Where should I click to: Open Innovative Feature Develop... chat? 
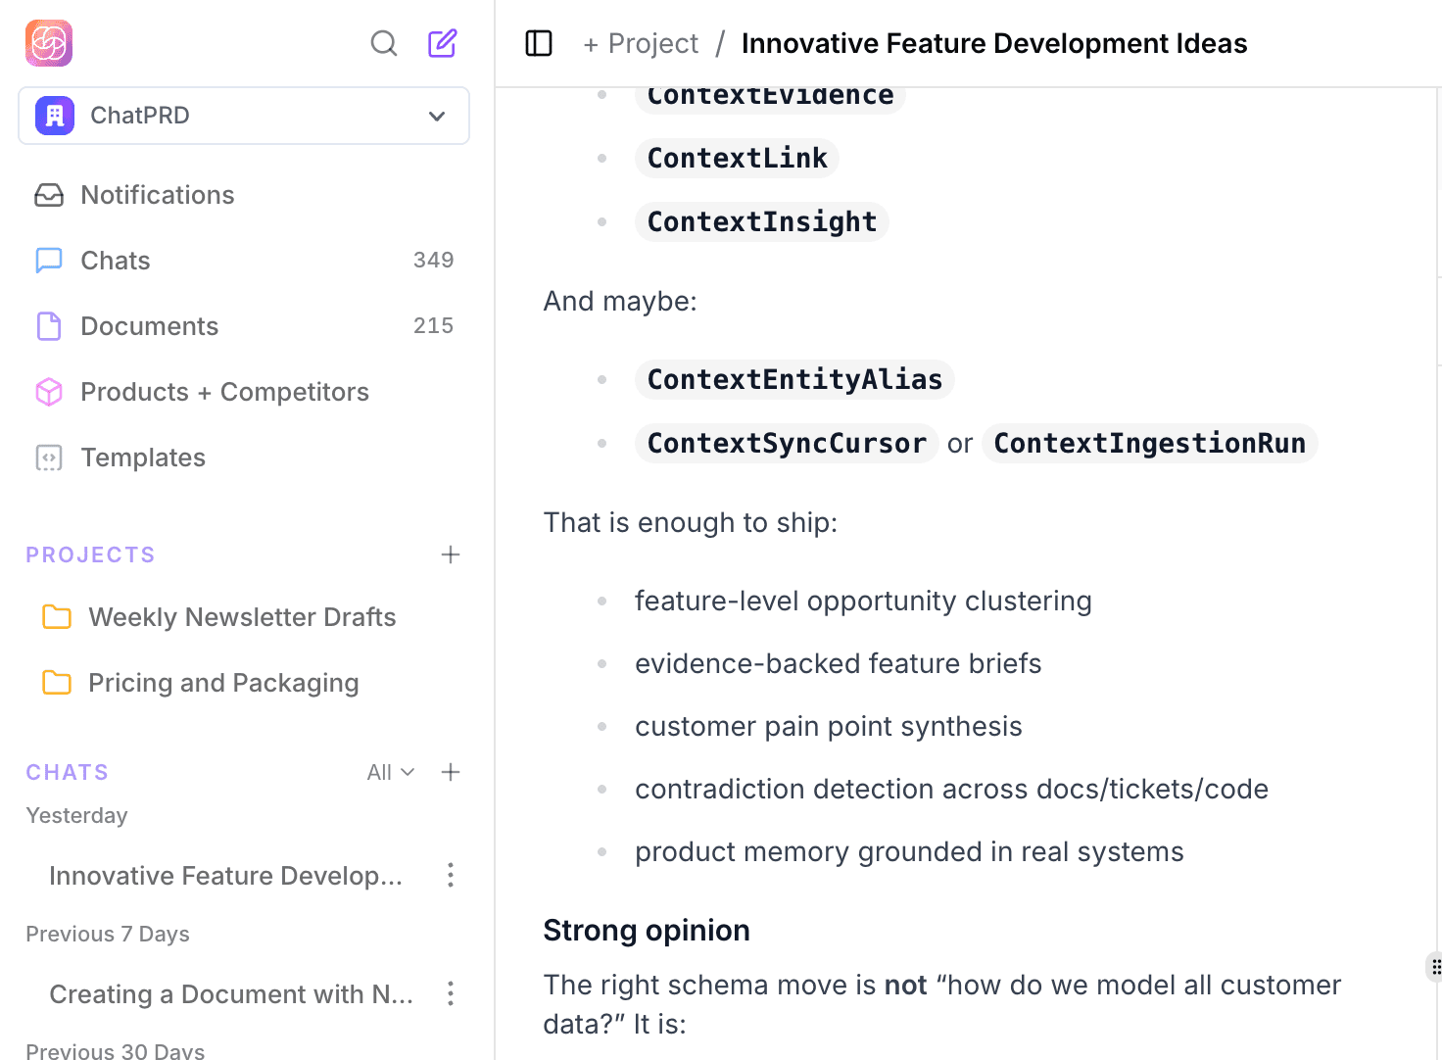pyautogui.click(x=225, y=875)
